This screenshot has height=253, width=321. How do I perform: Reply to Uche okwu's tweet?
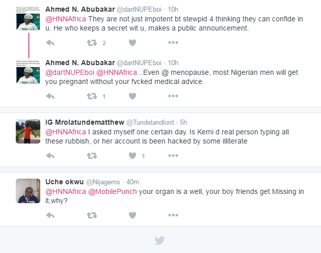point(50,215)
